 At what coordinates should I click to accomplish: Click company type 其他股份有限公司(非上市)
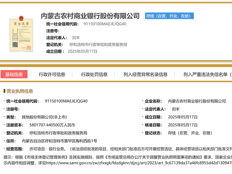44,117
